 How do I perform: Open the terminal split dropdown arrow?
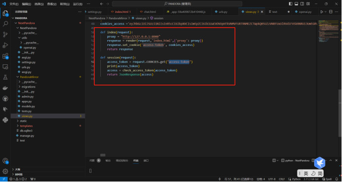coord(277,161)
